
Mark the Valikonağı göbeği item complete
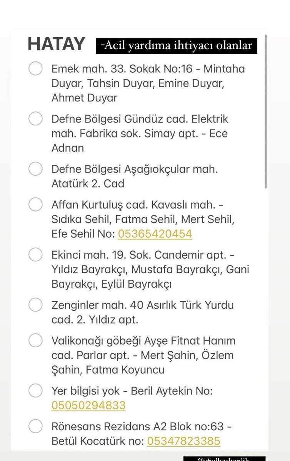pyautogui.click(x=35, y=340)
